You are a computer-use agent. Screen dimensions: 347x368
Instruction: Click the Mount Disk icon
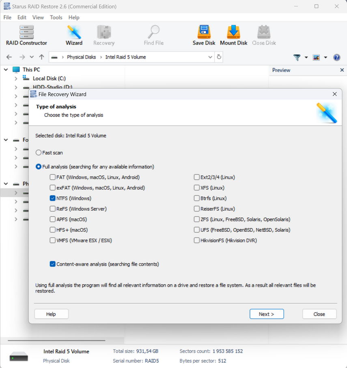point(233,35)
